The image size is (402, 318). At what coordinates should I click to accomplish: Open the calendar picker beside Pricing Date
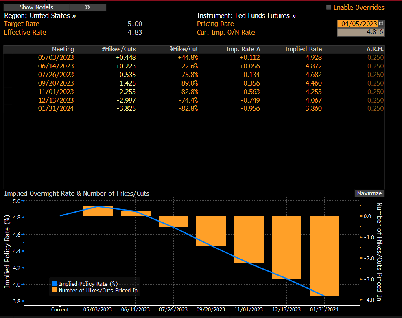[x=381, y=24]
